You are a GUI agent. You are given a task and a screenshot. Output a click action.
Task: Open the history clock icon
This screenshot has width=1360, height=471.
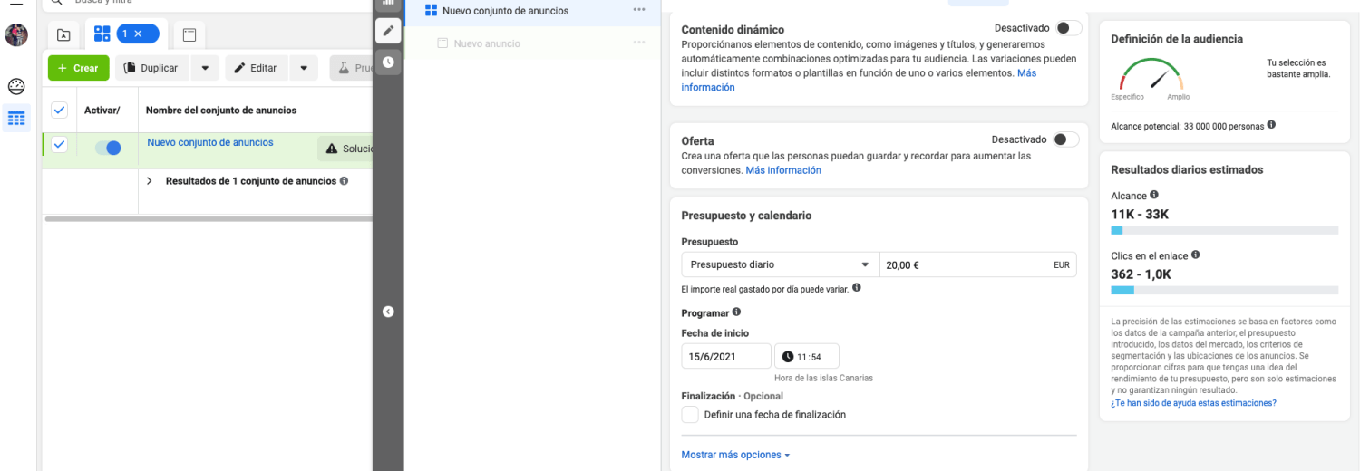pos(388,62)
